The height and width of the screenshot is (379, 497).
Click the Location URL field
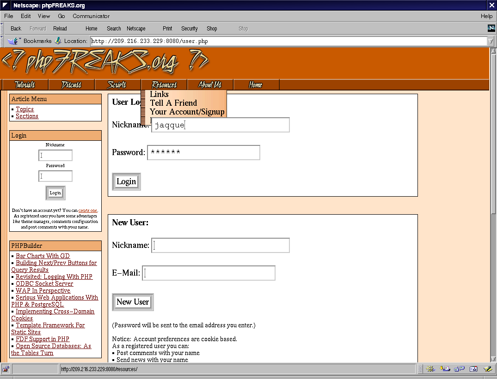(289, 41)
